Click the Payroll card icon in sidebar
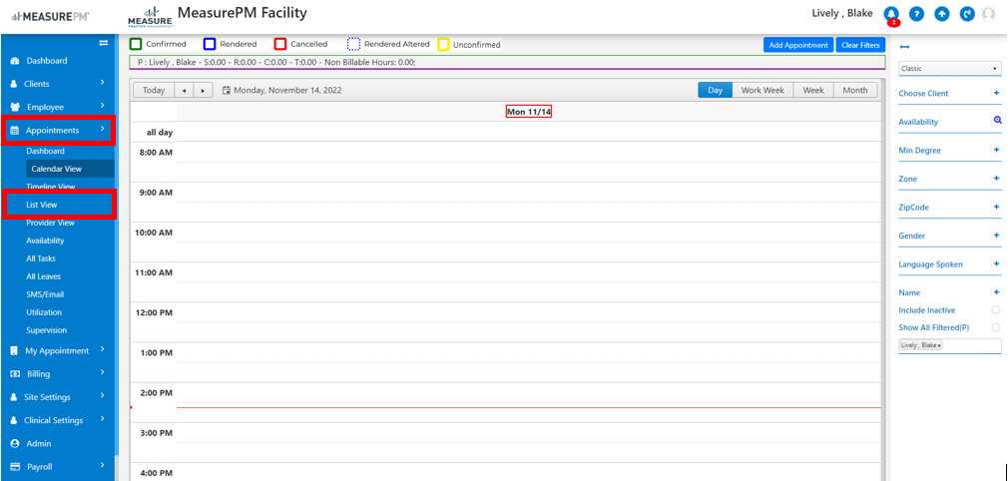The height and width of the screenshot is (481, 1008). [x=15, y=467]
